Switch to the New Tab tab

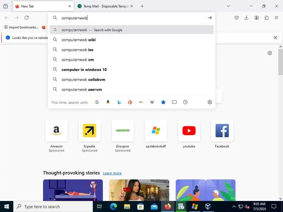43,6
